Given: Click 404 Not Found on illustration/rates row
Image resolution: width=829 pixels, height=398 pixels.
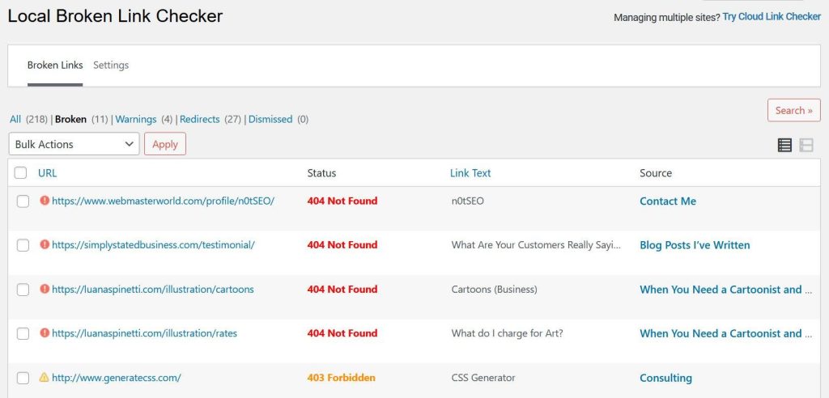Looking at the screenshot, I should (x=342, y=333).
